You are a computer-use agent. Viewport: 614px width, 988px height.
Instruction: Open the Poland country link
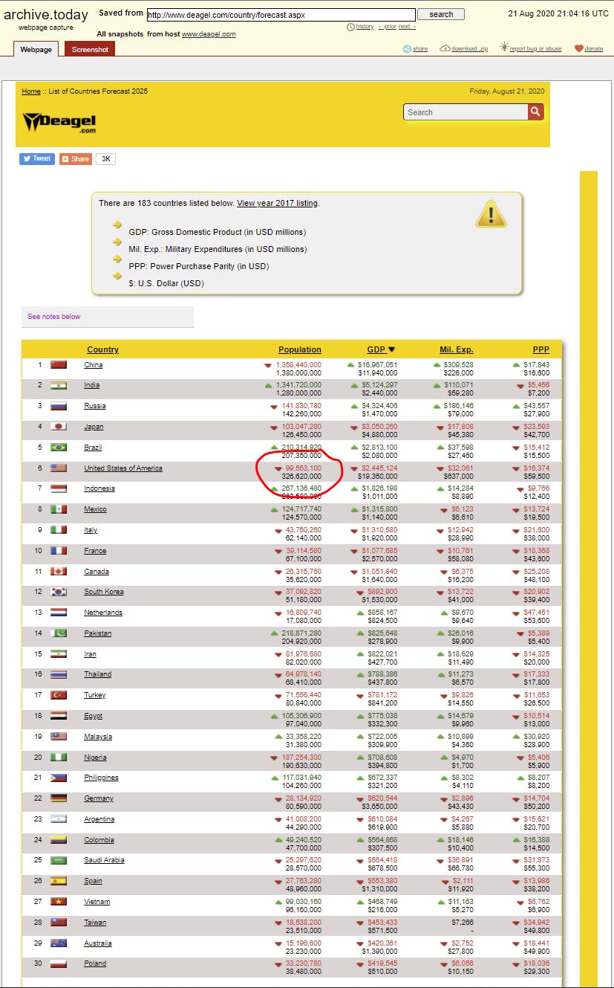95,963
